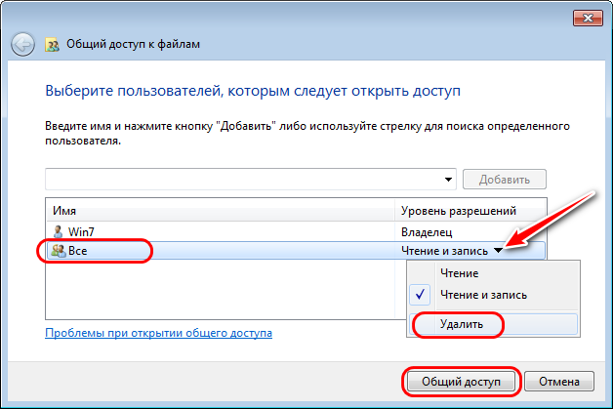
Task: Click the Win7 user account icon
Action: [x=59, y=231]
